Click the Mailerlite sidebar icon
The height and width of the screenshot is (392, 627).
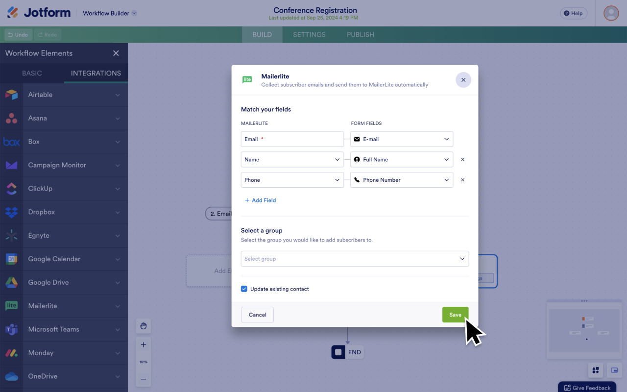[11, 306]
